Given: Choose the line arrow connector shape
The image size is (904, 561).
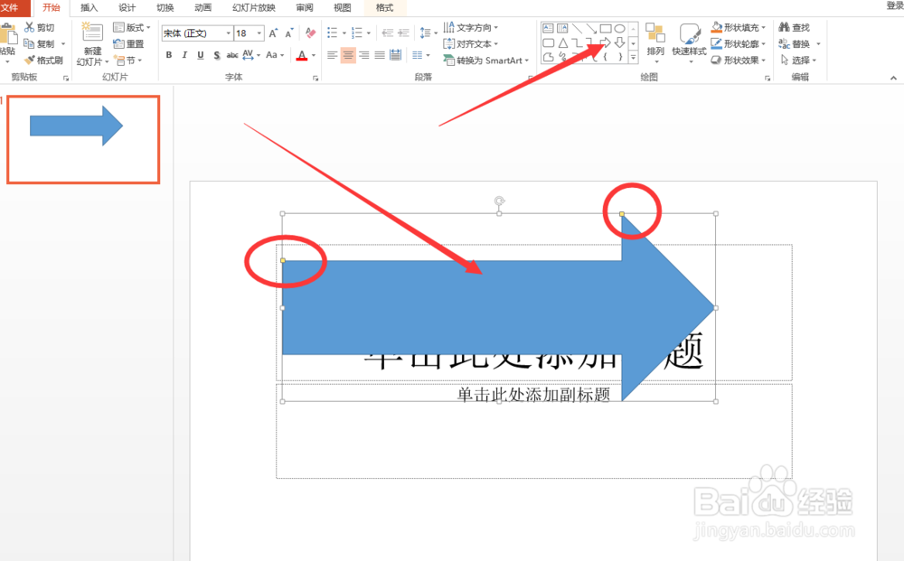Looking at the screenshot, I should tap(591, 28).
